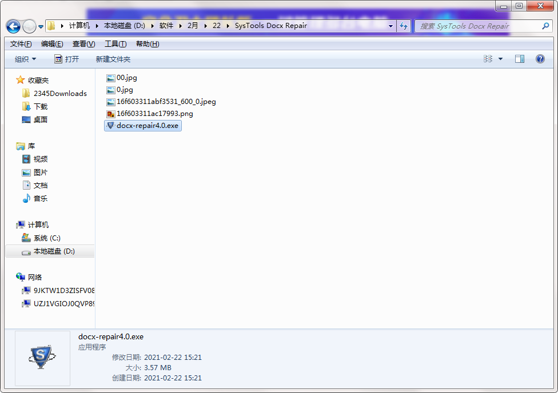Click the 打开 toolbar button
This screenshot has width=558, height=393.
66,59
